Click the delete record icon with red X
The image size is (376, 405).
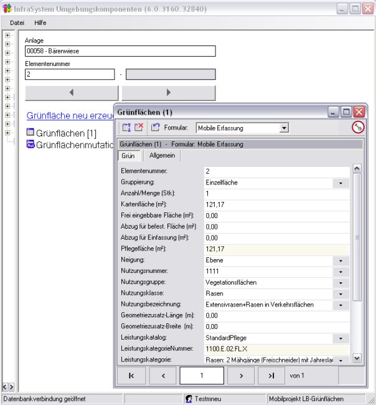tap(139, 128)
